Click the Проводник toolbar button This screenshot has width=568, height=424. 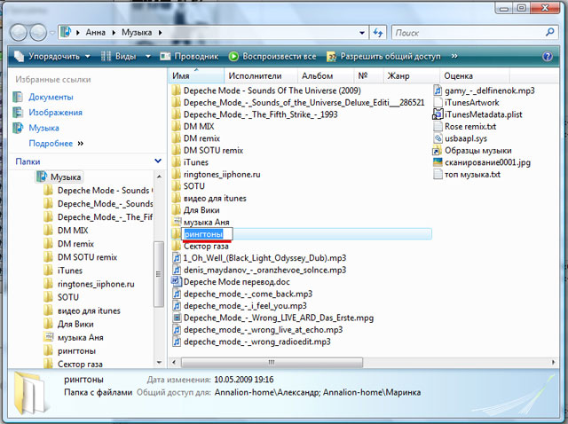(x=189, y=57)
